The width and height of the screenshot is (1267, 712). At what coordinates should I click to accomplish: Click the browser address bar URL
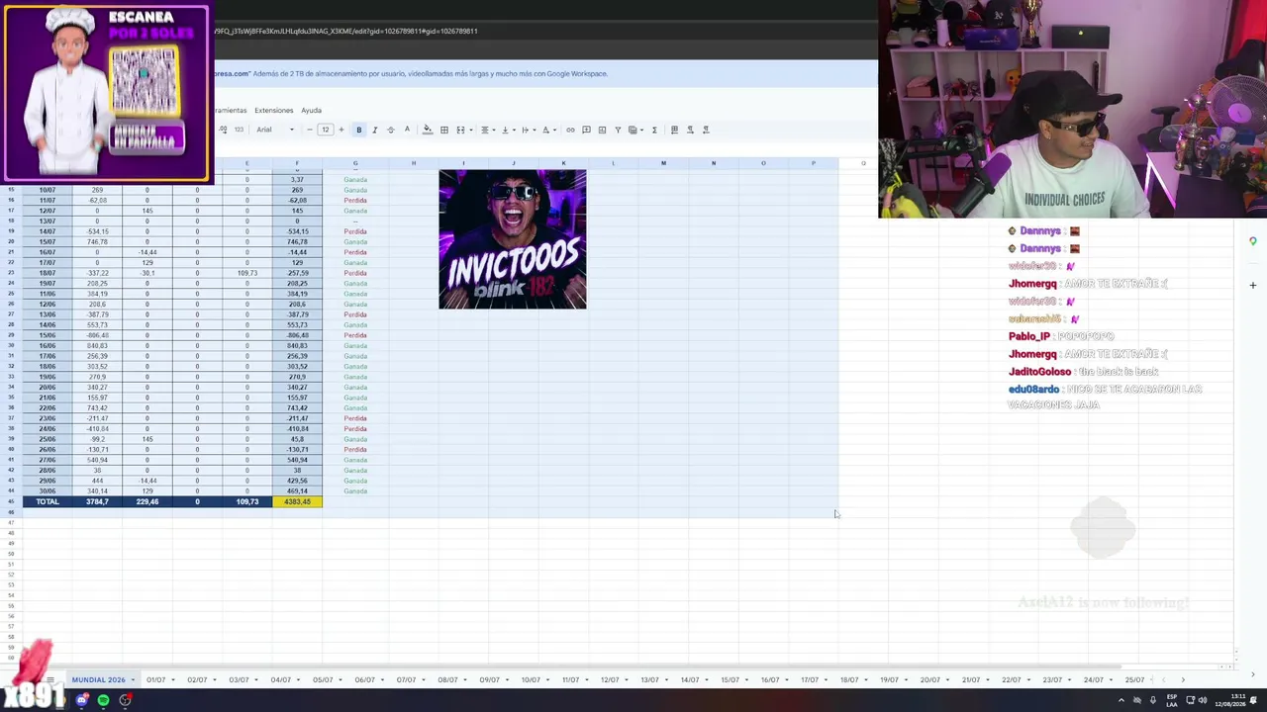pyautogui.click(x=346, y=31)
